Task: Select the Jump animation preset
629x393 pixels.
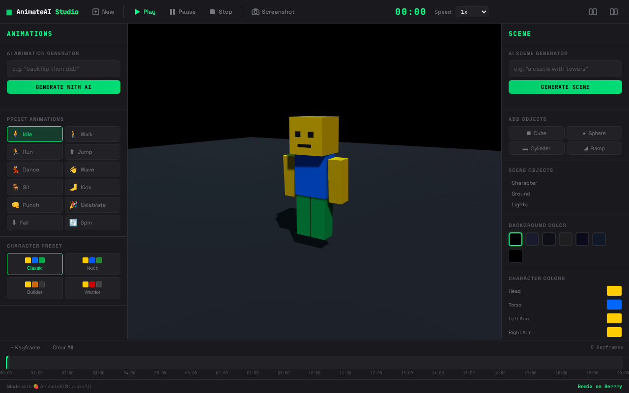Action: point(92,151)
